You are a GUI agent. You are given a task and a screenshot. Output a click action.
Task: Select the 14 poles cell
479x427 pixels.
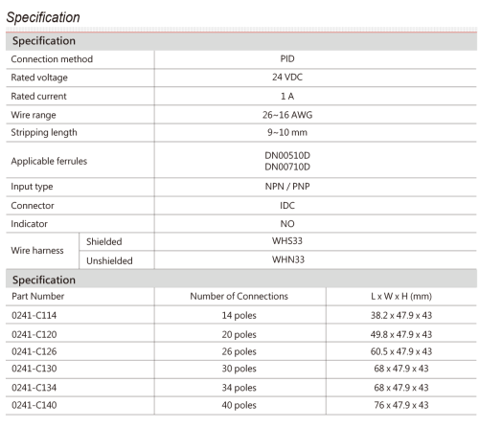pos(239,315)
